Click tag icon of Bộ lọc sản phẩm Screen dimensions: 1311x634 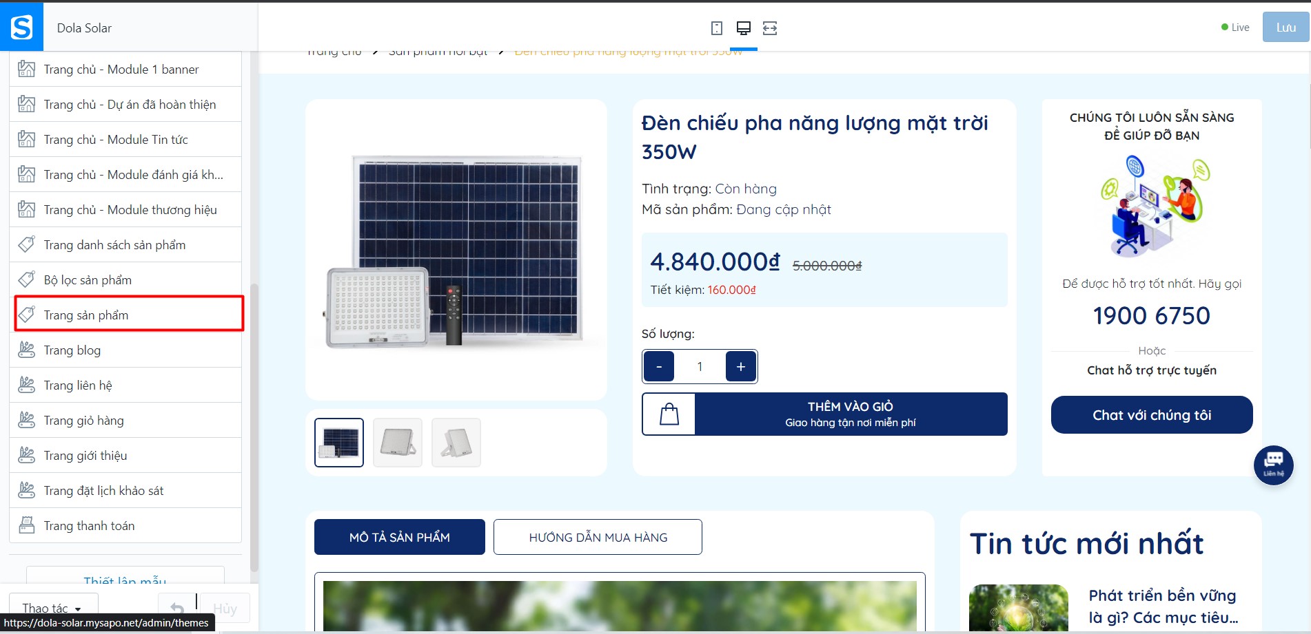click(26, 279)
